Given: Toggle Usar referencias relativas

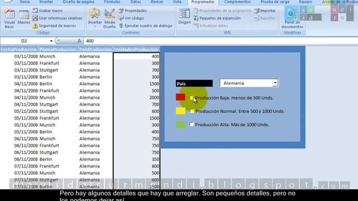Looking at the screenshot, I should pyautogui.click(x=58, y=18).
